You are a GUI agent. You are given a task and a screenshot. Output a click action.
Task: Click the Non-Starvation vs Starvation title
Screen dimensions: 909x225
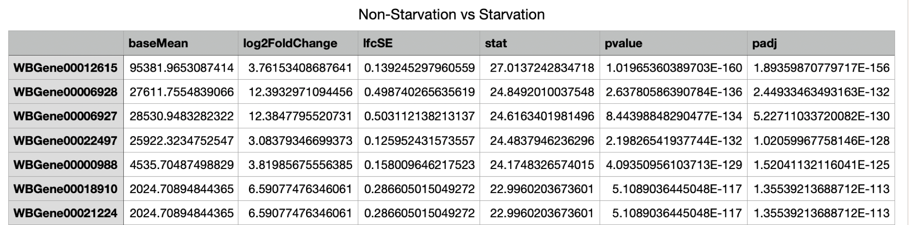pyautogui.click(x=451, y=15)
